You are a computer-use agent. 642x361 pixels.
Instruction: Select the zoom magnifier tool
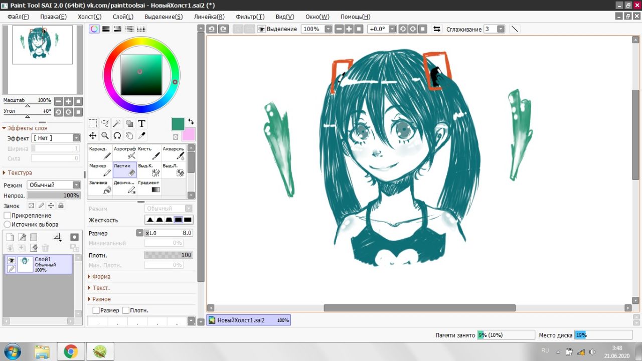tap(105, 135)
